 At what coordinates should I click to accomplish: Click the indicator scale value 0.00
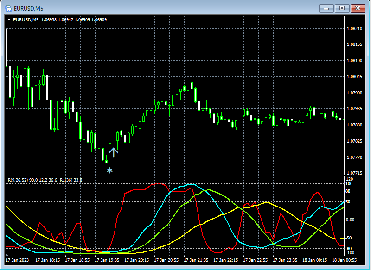[350, 220]
